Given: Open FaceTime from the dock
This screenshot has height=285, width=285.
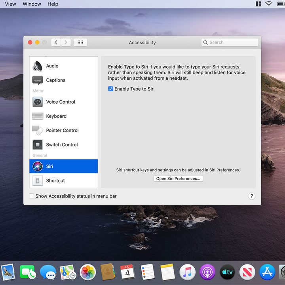Looking at the screenshot, I should [x=28, y=272].
